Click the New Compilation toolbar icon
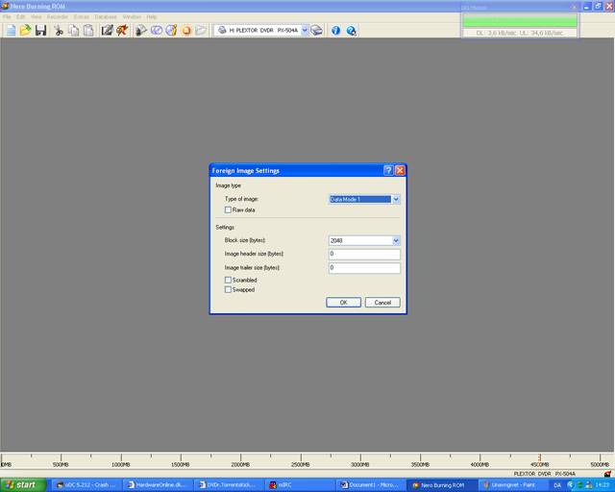This screenshot has width=615, height=492. click(x=11, y=31)
